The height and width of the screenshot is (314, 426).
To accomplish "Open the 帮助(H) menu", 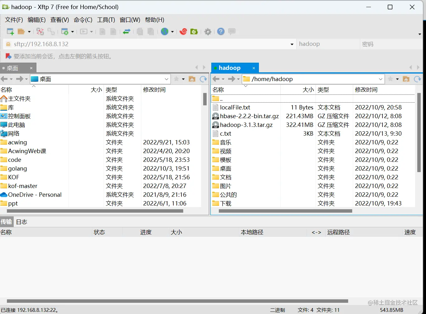I will click(x=155, y=20).
